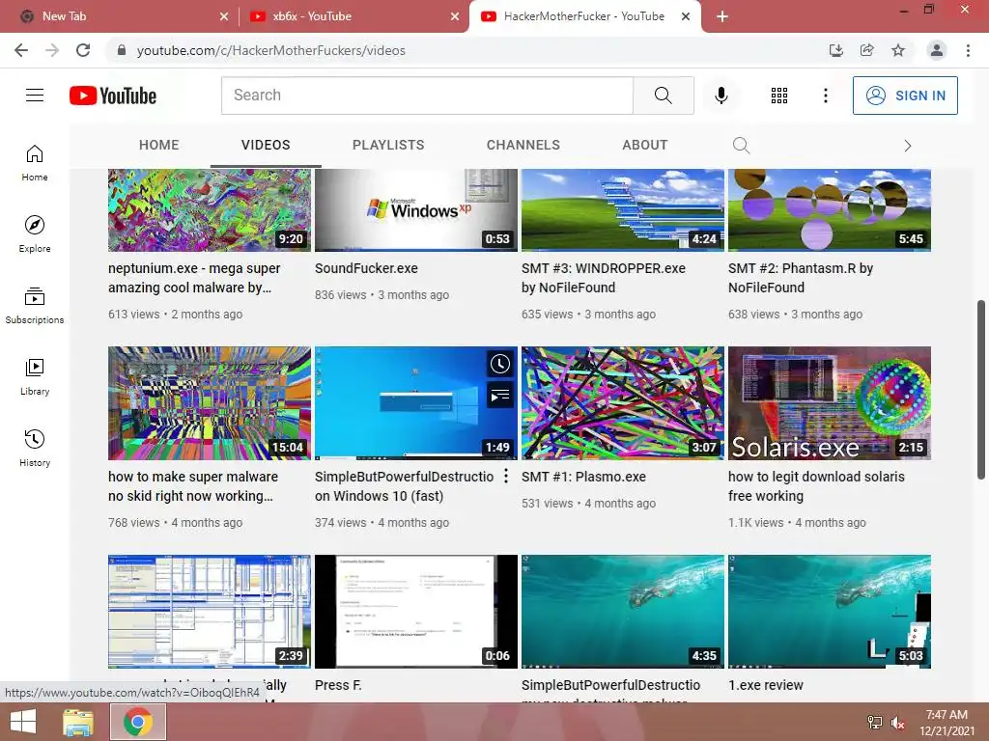
Task: Reload the page
Action: 83,50
